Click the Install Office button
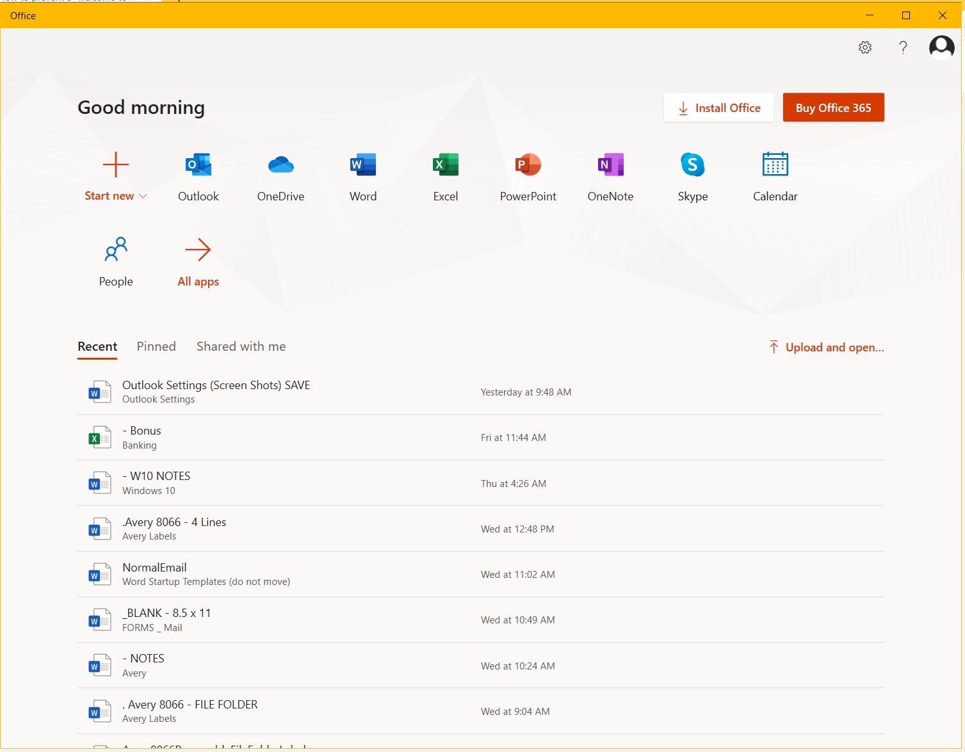Screen dimensions: 965x752 (x=718, y=108)
